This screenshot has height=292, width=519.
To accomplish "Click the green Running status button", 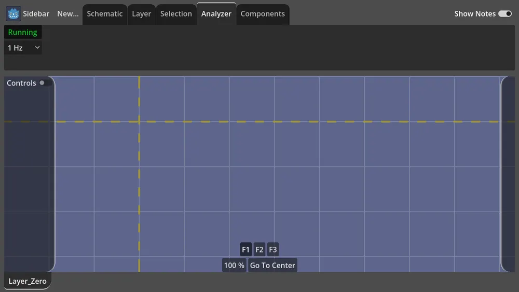I will (23, 32).
